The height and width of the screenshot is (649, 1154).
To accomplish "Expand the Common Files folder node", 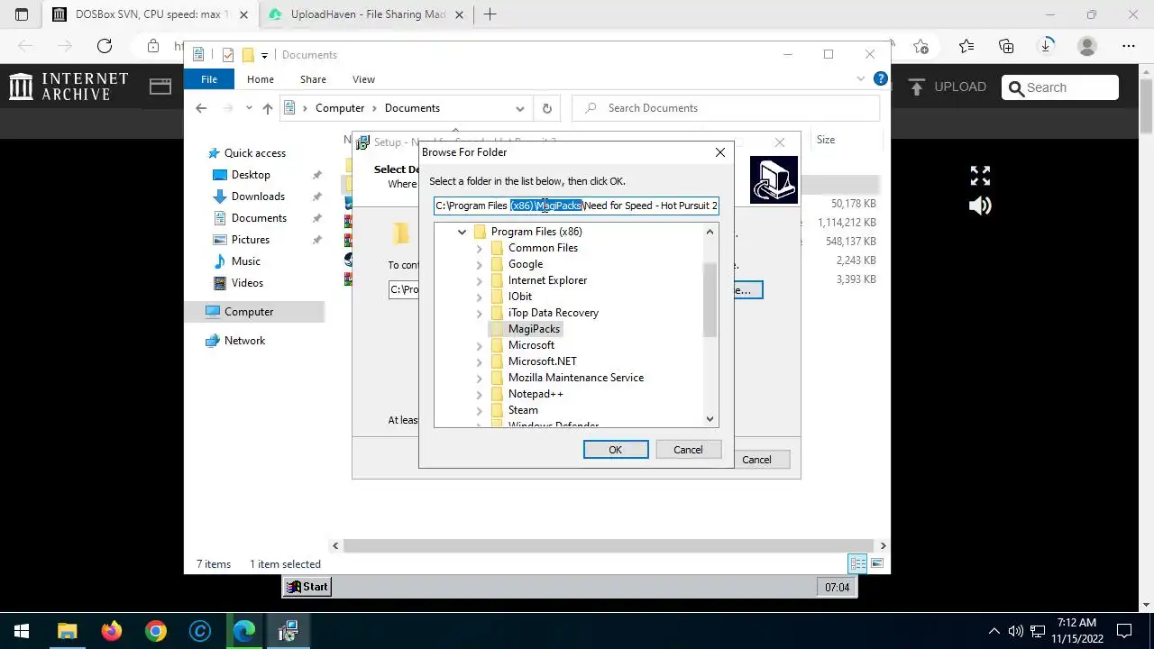I will (480, 248).
